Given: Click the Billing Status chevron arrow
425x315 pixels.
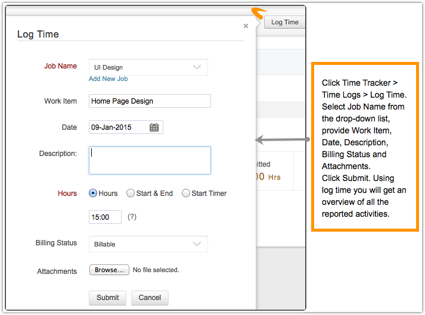Looking at the screenshot, I should pyautogui.click(x=197, y=244).
